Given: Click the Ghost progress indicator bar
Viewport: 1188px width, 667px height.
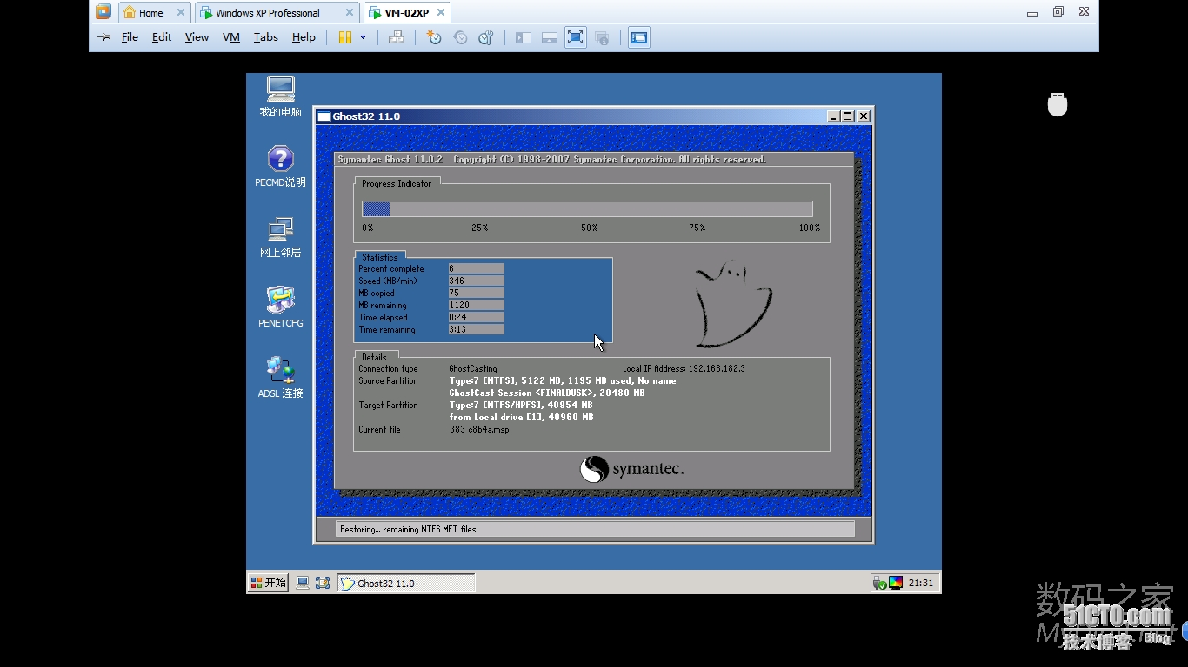Looking at the screenshot, I should [587, 208].
